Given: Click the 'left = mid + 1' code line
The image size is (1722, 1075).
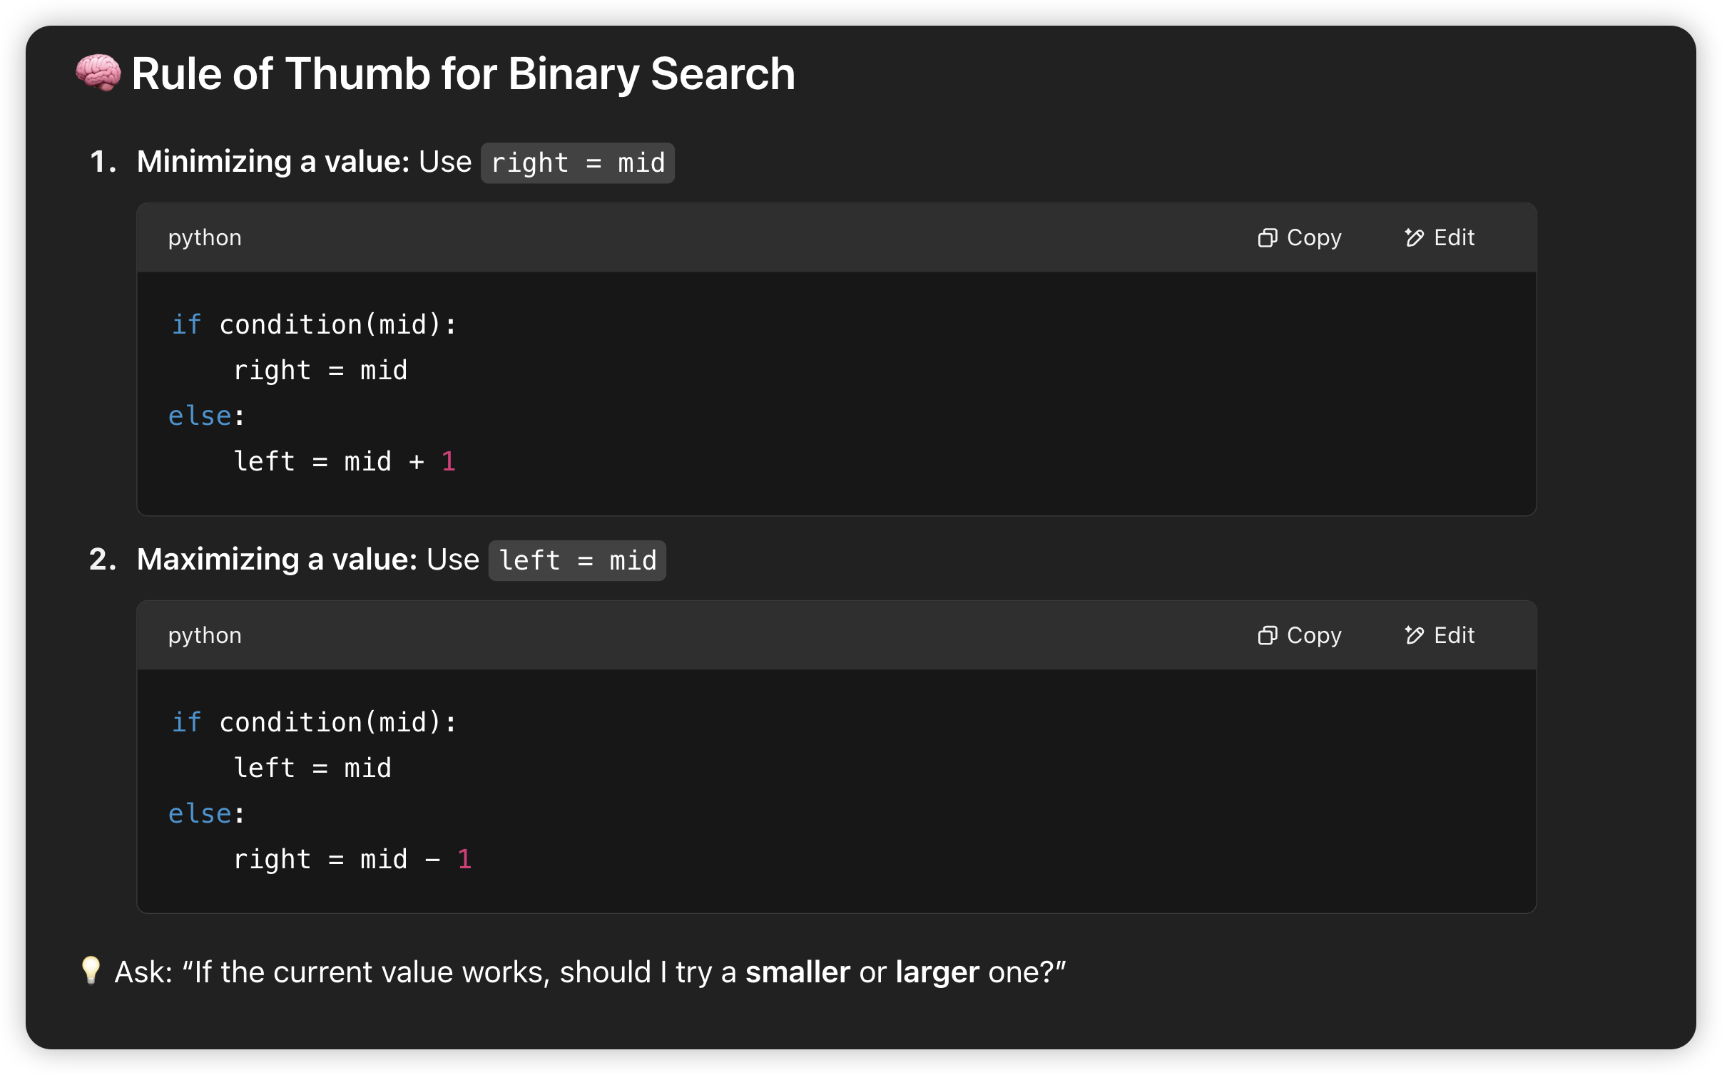Looking at the screenshot, I should [345, 461].
